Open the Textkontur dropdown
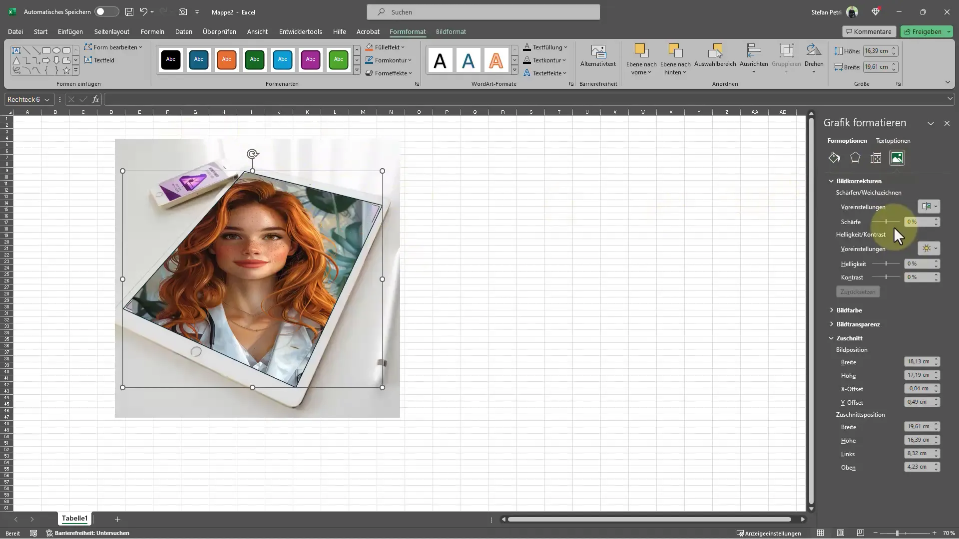Image resolution: width=959 pixels, height=539 pixels. click(x=544, y=60)
